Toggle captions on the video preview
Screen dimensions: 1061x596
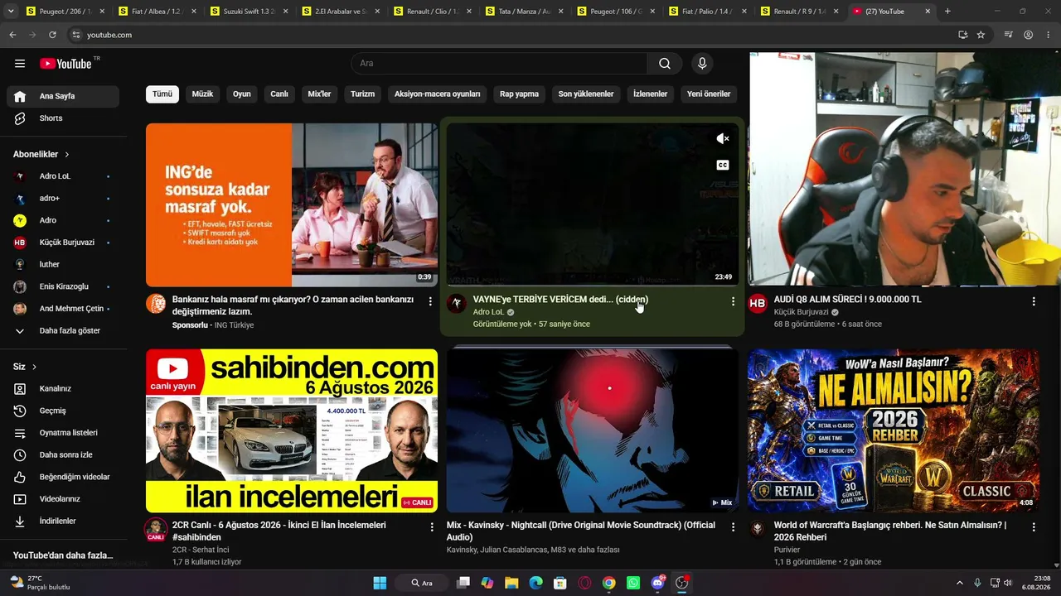pyautogui.click(x=723, y=166)
